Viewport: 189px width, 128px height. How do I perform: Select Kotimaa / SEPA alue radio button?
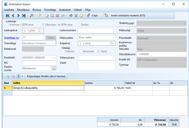click(x=7, y=25)
